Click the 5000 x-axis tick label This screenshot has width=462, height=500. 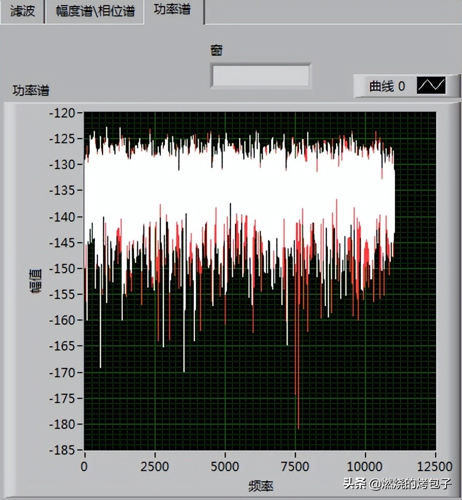225,466
